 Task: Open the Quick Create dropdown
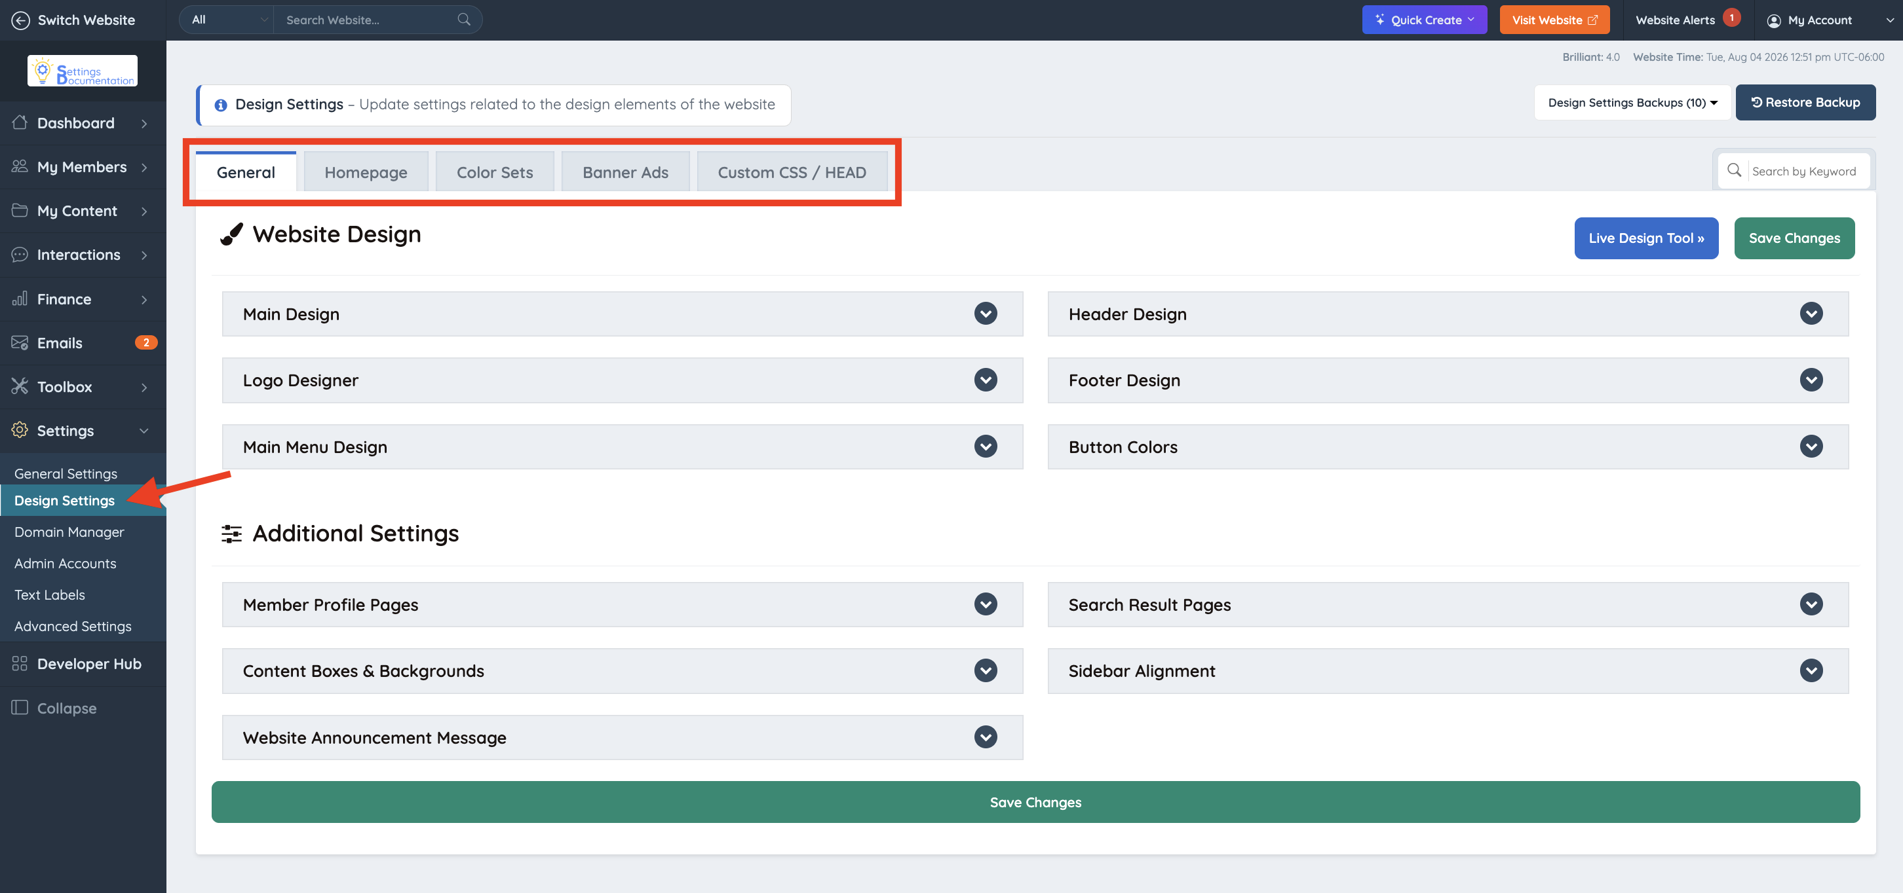(1424, 20)
